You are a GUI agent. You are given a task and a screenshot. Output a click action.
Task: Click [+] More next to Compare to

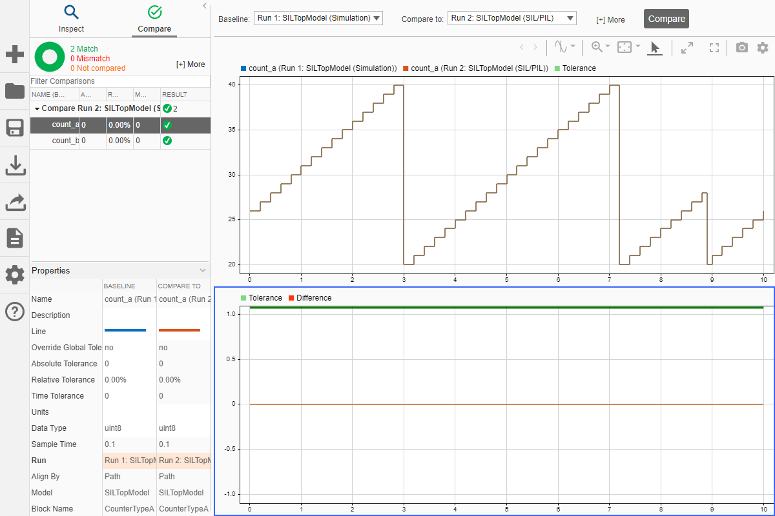click(x=610, y=20)
